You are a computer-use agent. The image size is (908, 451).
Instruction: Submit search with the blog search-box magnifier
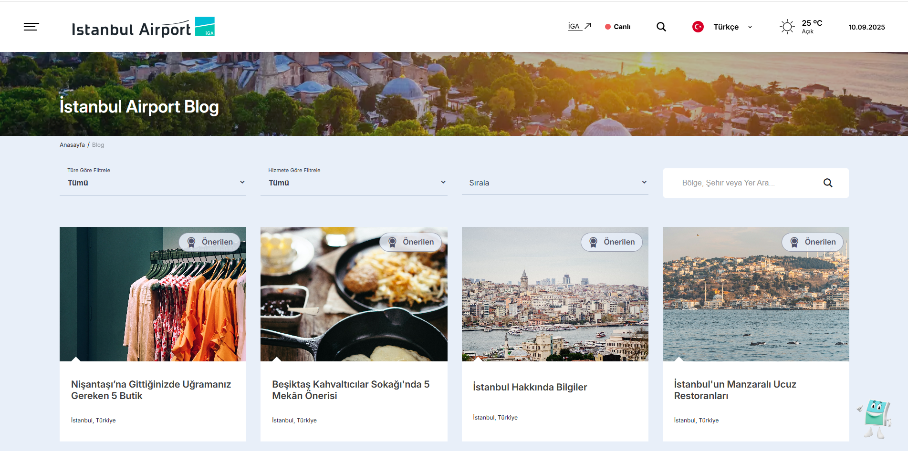pos(827,183)
